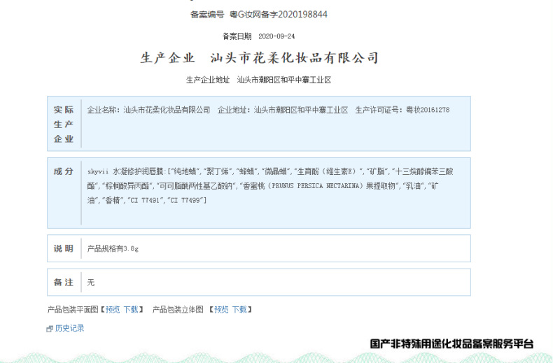Click the ingredient text CI 77499
The height and width of the screenshot is (363, 553).
[185, 200]
